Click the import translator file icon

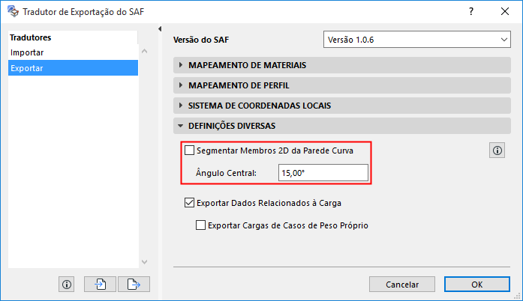(x=100, y=285)
